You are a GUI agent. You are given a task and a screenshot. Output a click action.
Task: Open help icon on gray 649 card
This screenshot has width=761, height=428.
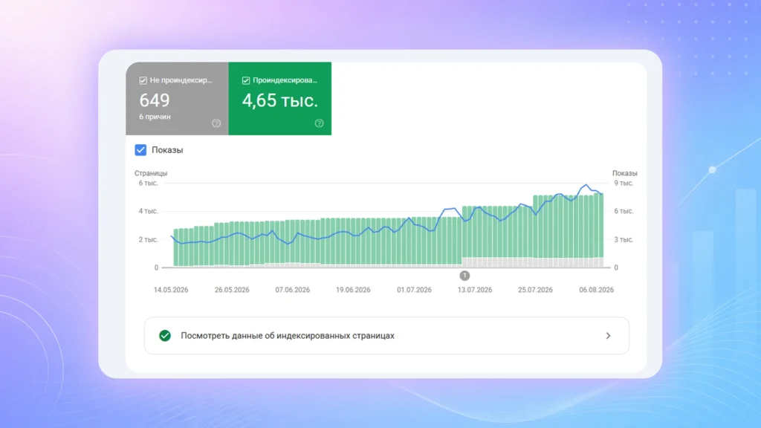pos(216,123)
